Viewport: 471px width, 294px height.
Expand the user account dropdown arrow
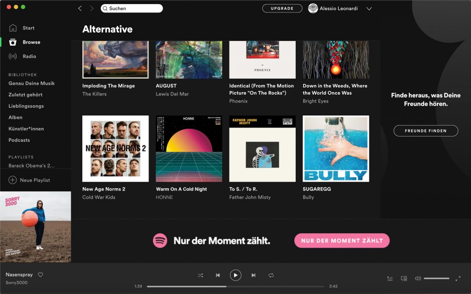pyautogui.click(x=369, y=8)
